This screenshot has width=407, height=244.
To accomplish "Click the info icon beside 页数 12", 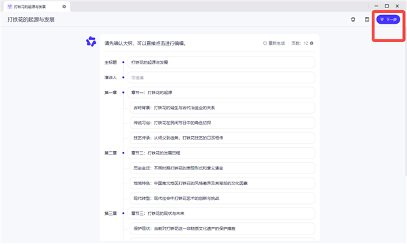I will coord(311,43).
